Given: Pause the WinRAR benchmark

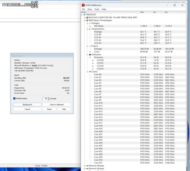Looking at the screenshot, I should [49, 109].
